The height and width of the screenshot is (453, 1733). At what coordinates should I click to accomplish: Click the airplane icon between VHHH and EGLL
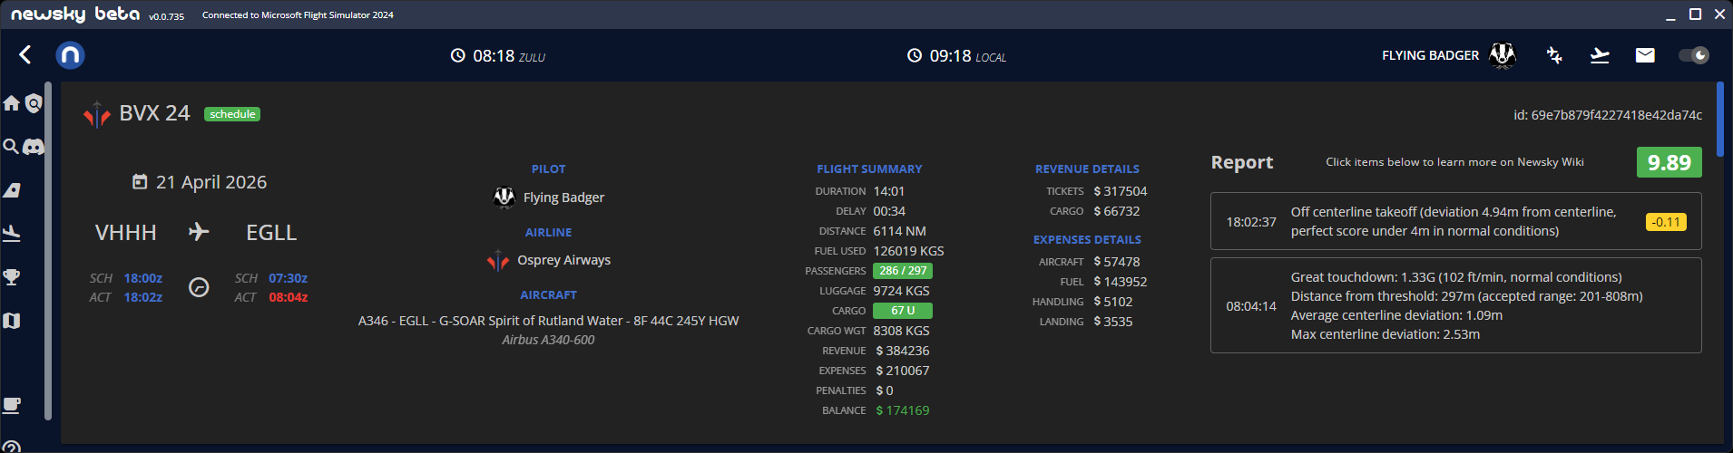pos(199,232)
